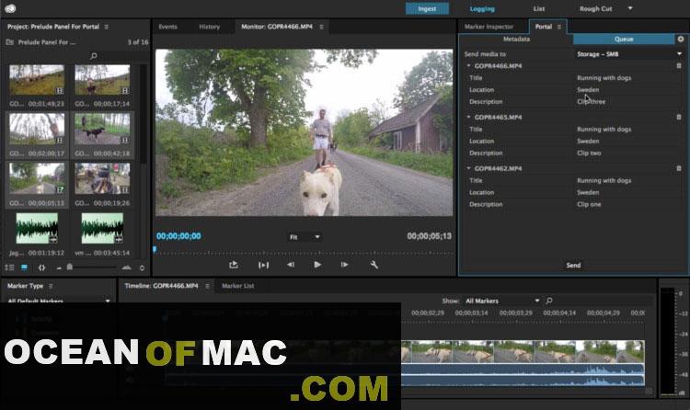Open the Marker Inspector tab
Image resolution: width=690 pixels, height=410 pixels.
(x=489, y=27)
